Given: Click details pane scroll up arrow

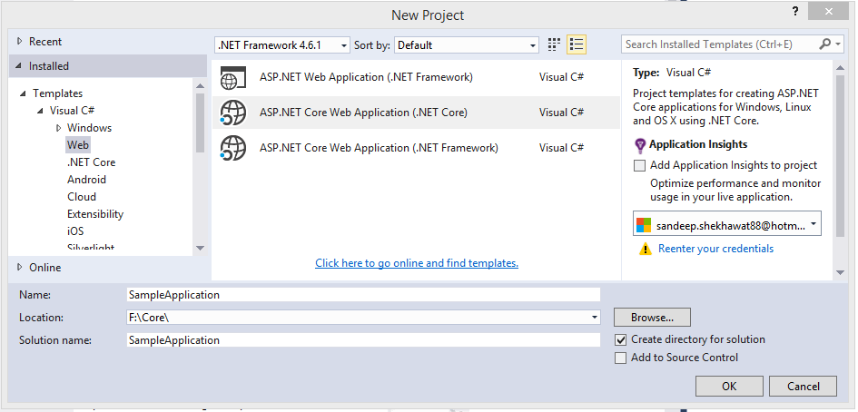Looking at the screenshot, I should pos(840,66).
